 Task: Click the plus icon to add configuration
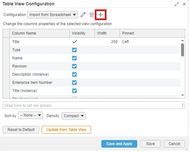point(100,15)
